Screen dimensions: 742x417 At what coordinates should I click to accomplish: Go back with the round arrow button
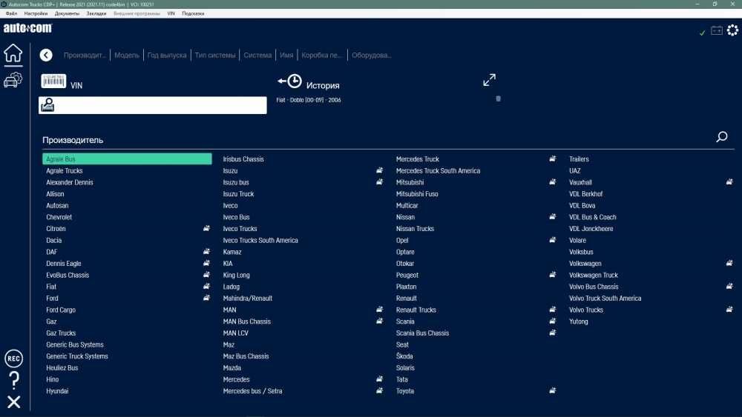point(46,56)
